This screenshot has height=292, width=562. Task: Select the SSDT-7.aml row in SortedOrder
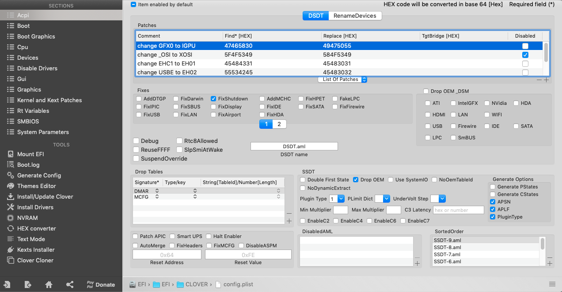tap(486, 254)
